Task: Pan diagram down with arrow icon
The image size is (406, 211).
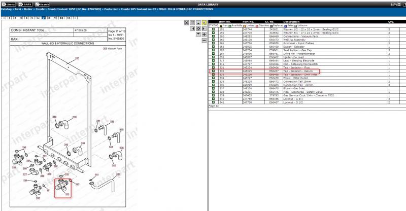Action: pyautogui.click(x=198, y=34)
